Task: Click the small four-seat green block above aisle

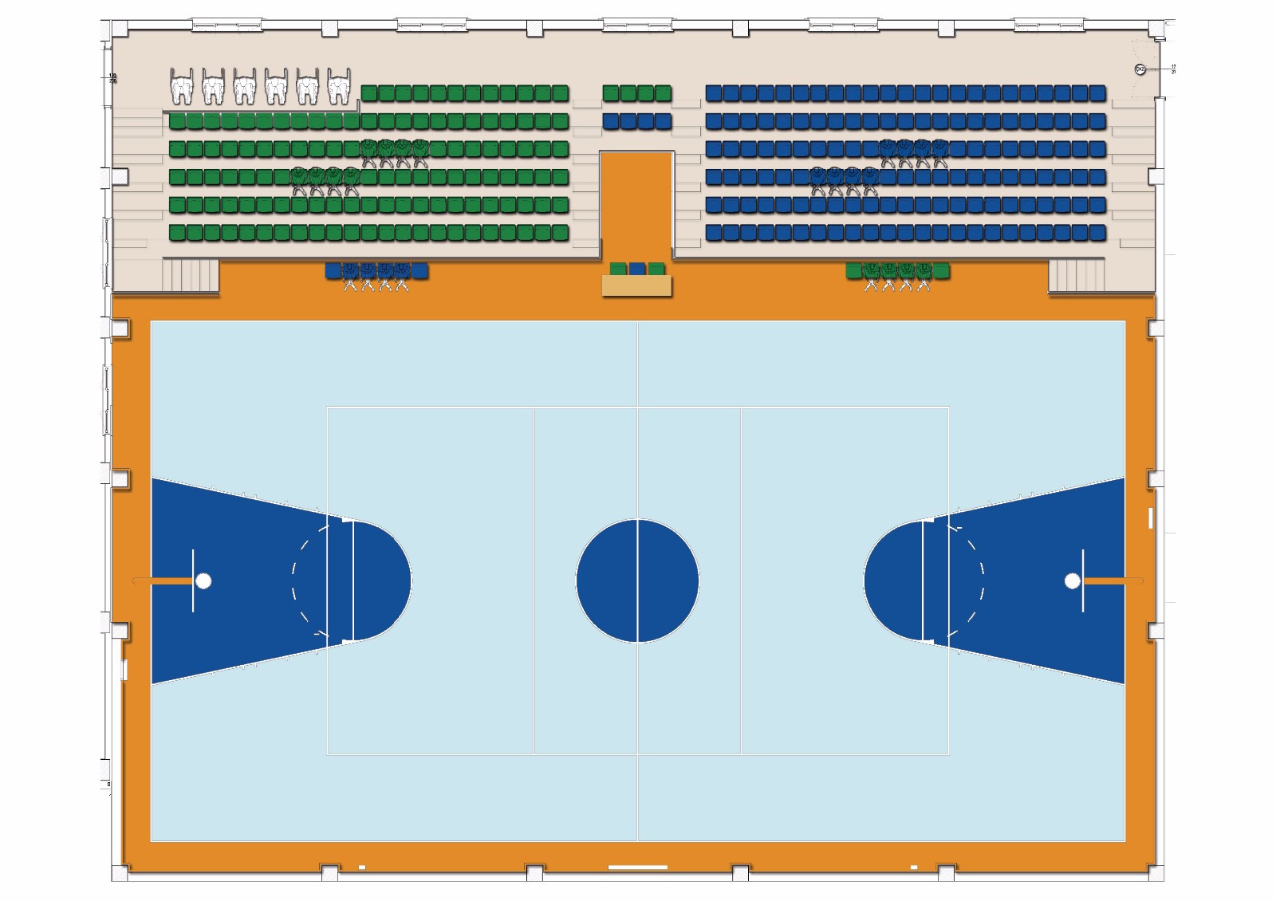Action: coord(636,93)
